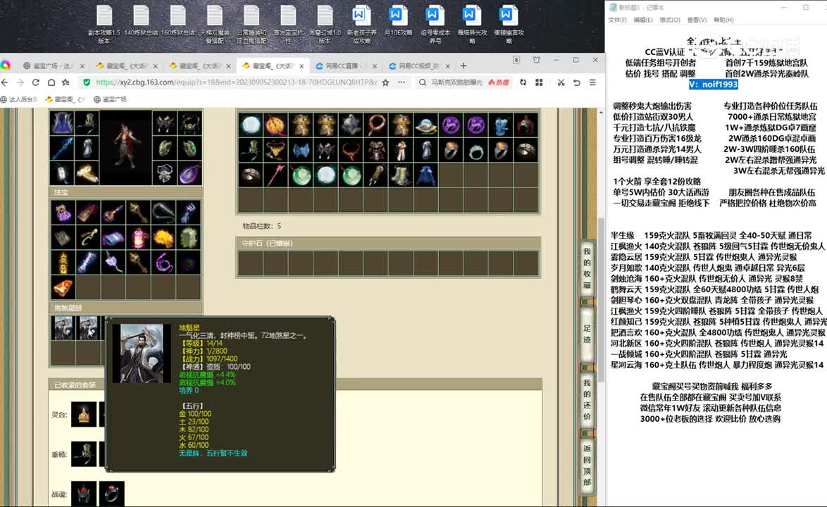The height and width of the screenshot is (507, 827).
Task: Reload the current browser page
Action: (x=35, y=82)
